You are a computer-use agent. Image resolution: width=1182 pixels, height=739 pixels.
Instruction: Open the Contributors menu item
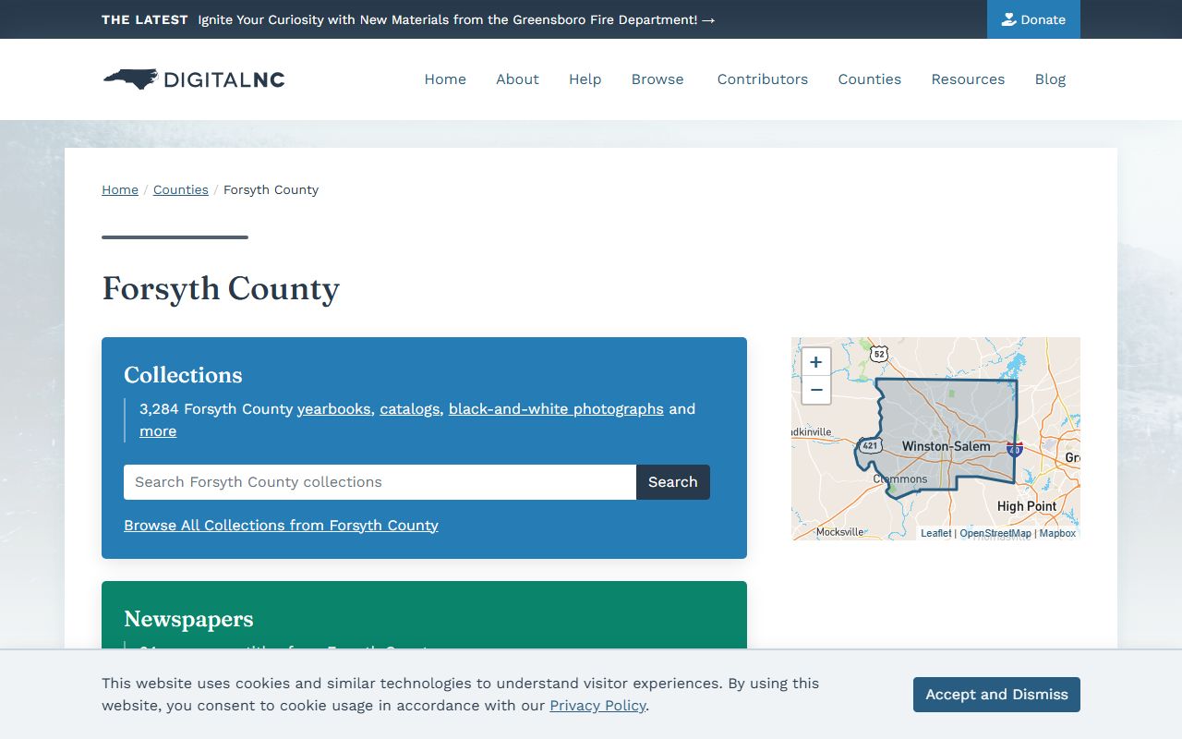point(763,79)
